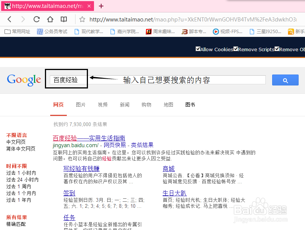Image resolution: width=305 pixels, height=230 pixels.
Task: Open the 签到 sitelink
Action: point(69,193)
